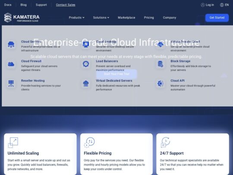This screenshot has height=175, width=233.
Task: Open the Reseller Hosting product link
Action: (33, 81)
